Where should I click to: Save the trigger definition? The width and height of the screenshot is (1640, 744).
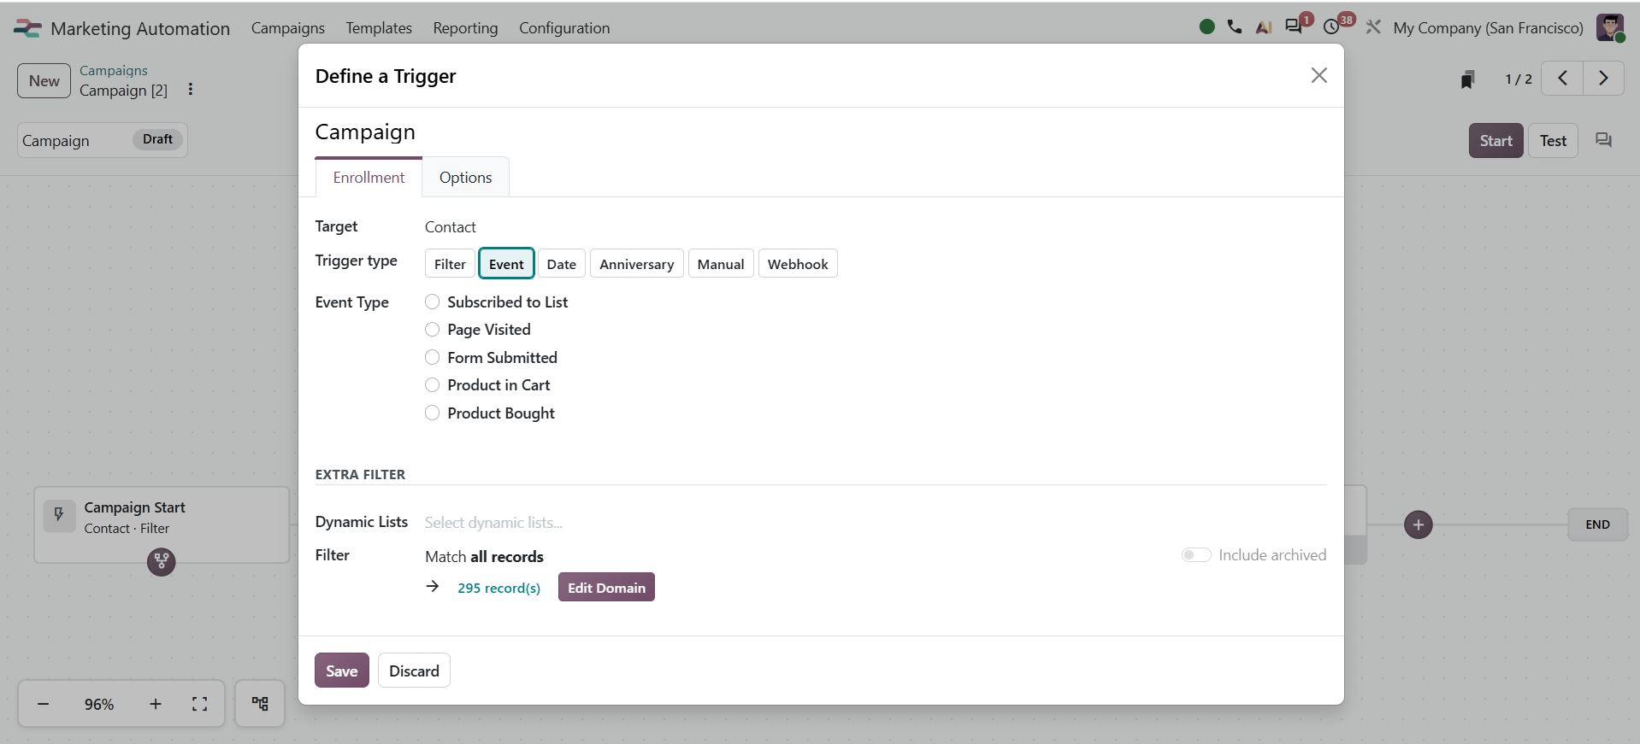[x=342, y=671]
